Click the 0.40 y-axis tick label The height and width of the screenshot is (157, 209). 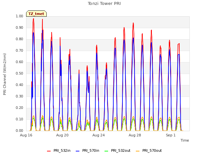[x=20, y=85]
